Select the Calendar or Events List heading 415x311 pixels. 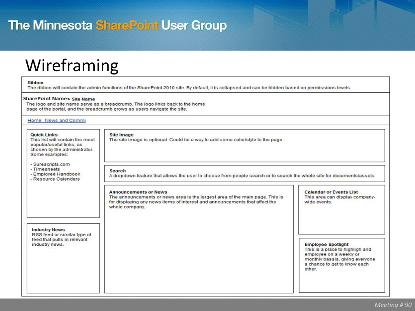pos(331,192)
